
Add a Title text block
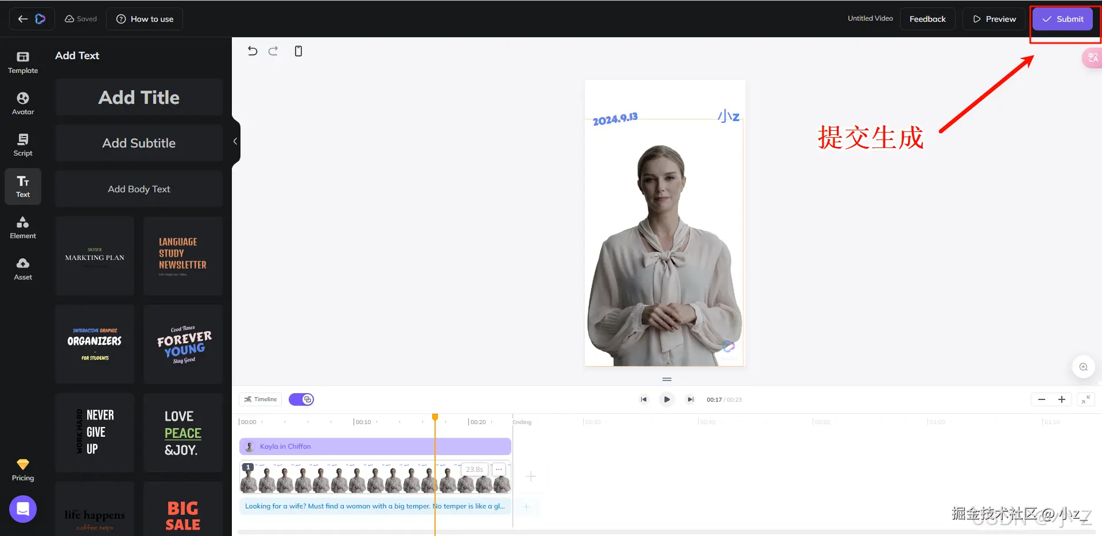(x=139, y=97)
